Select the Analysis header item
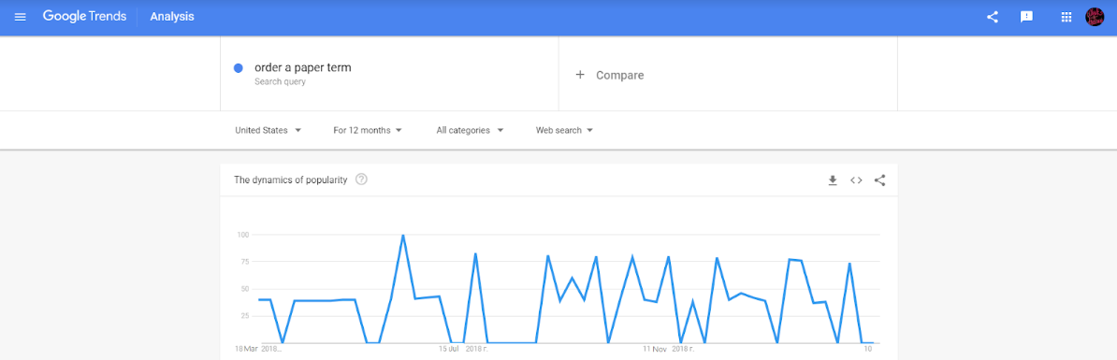This screenshot has height=360, width=1117. tap(172, 17)
